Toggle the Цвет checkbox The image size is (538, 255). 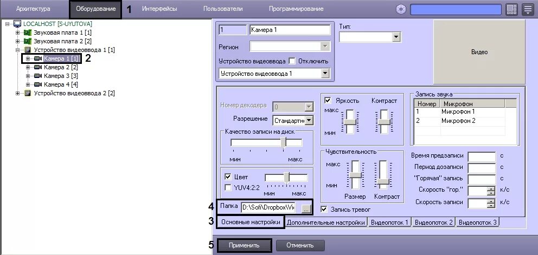point(227,177)
